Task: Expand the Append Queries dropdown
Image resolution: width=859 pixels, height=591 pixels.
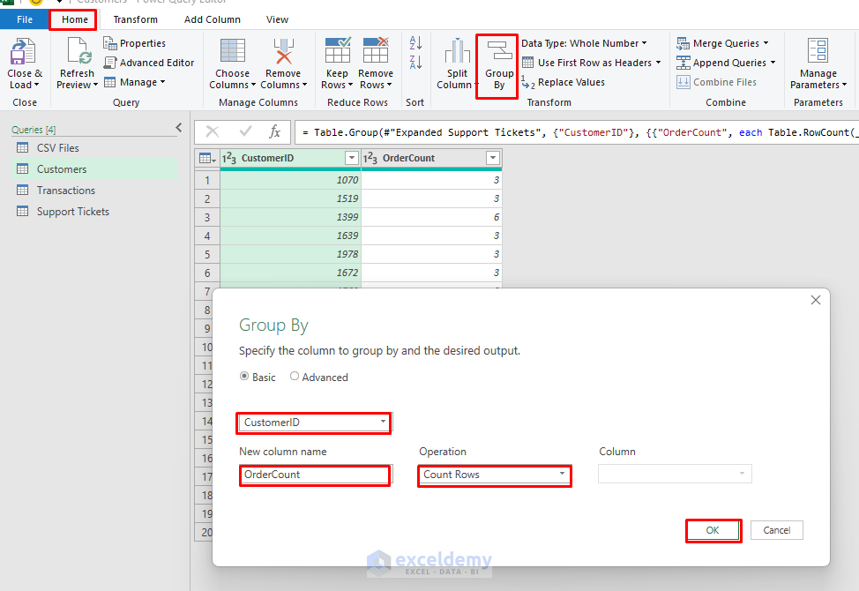Action: click(x=773, y=63)
